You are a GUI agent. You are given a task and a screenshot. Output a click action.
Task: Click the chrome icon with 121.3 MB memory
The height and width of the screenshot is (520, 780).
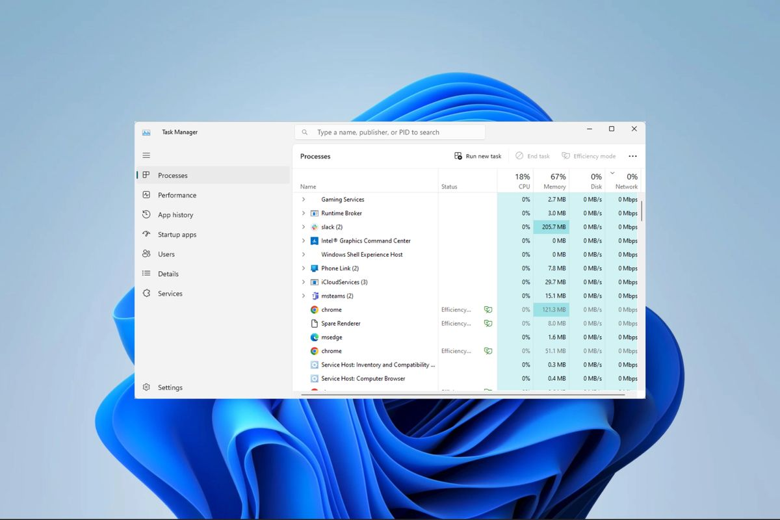(x=315, y=309)
